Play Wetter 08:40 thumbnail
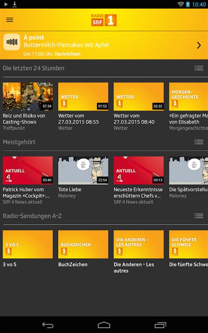This screenshot has height=333, width=208. [x=139, y=97]
